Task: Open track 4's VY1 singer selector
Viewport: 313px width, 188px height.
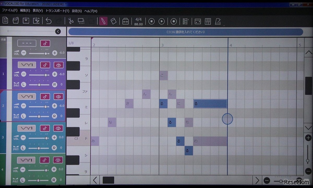Action: pyautogui.click(x=27, y=160)
